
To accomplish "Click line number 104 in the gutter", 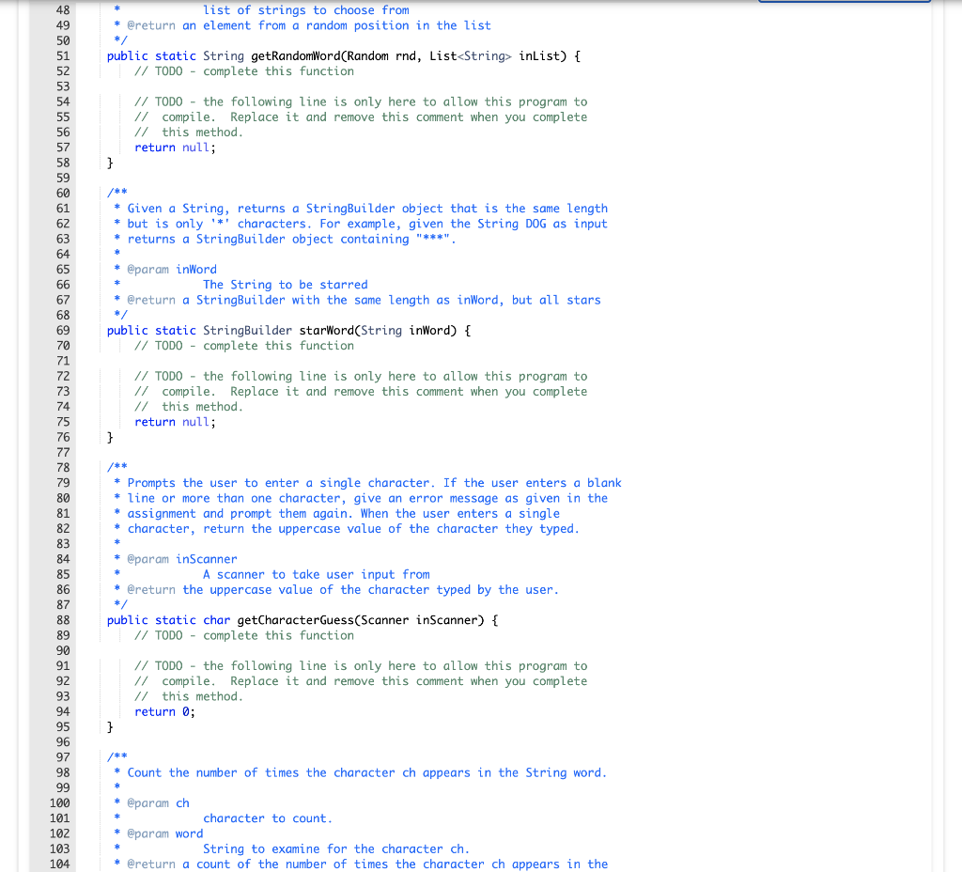I will pos(59,864).
